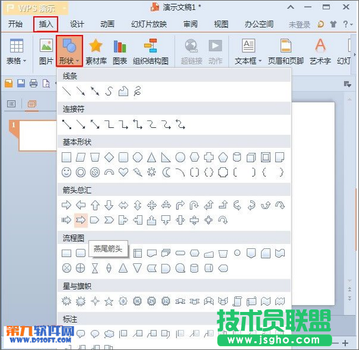Click the skin shirt icon

(333, 24)
